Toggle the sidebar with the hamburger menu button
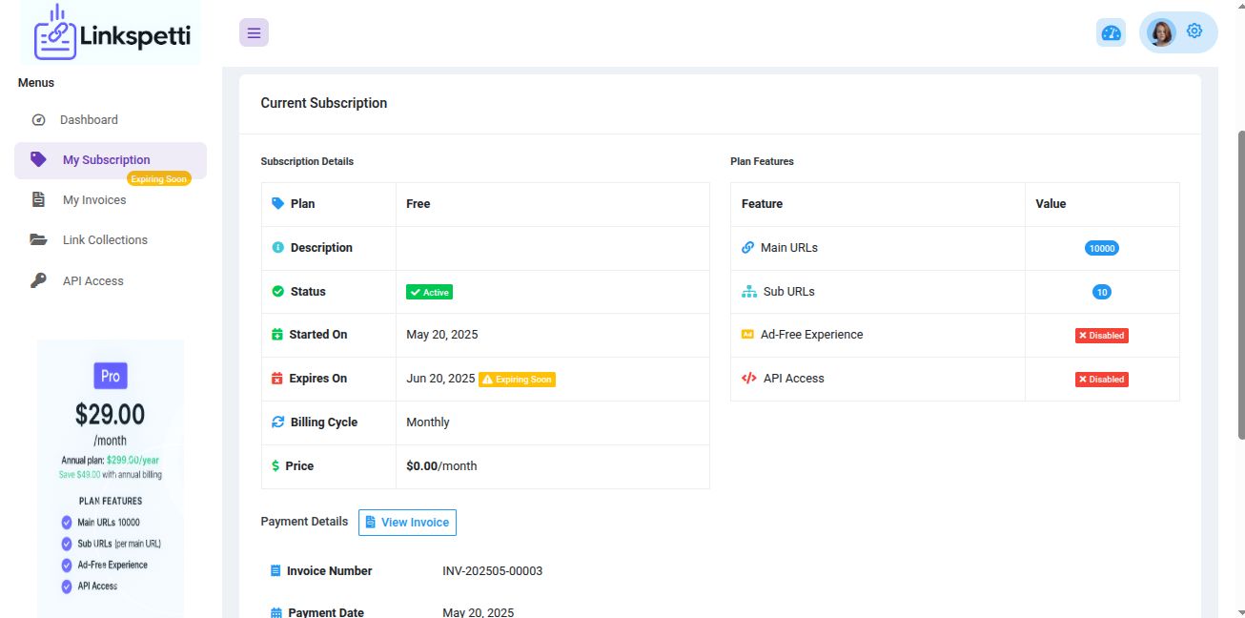The image size is (1245, 618). pyautogui.click(x=254, y=32)
